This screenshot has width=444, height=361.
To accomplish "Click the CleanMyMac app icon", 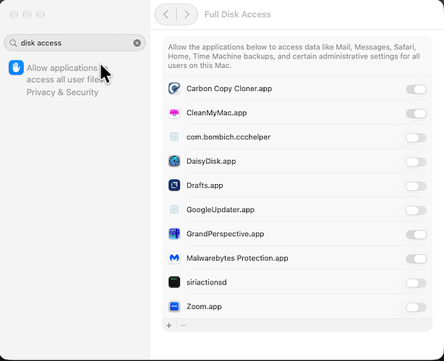I will coord(174,113).
